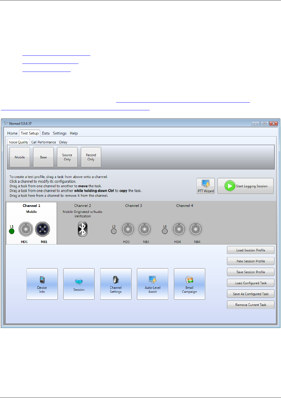Click the Mobile Originated w/Audio Verification text
Screen dimensions: 281x398
point(83,214)
